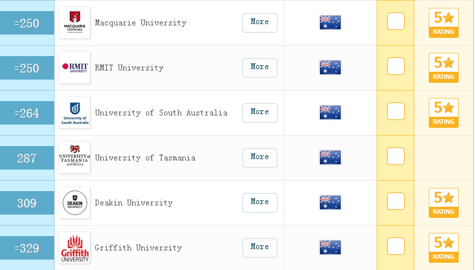Expand More for University of South Australia
Screen dimensions: 475x270
259,112
